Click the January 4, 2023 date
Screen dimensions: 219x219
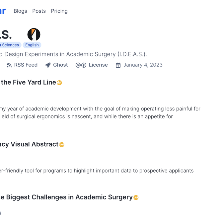pos(143,65)
